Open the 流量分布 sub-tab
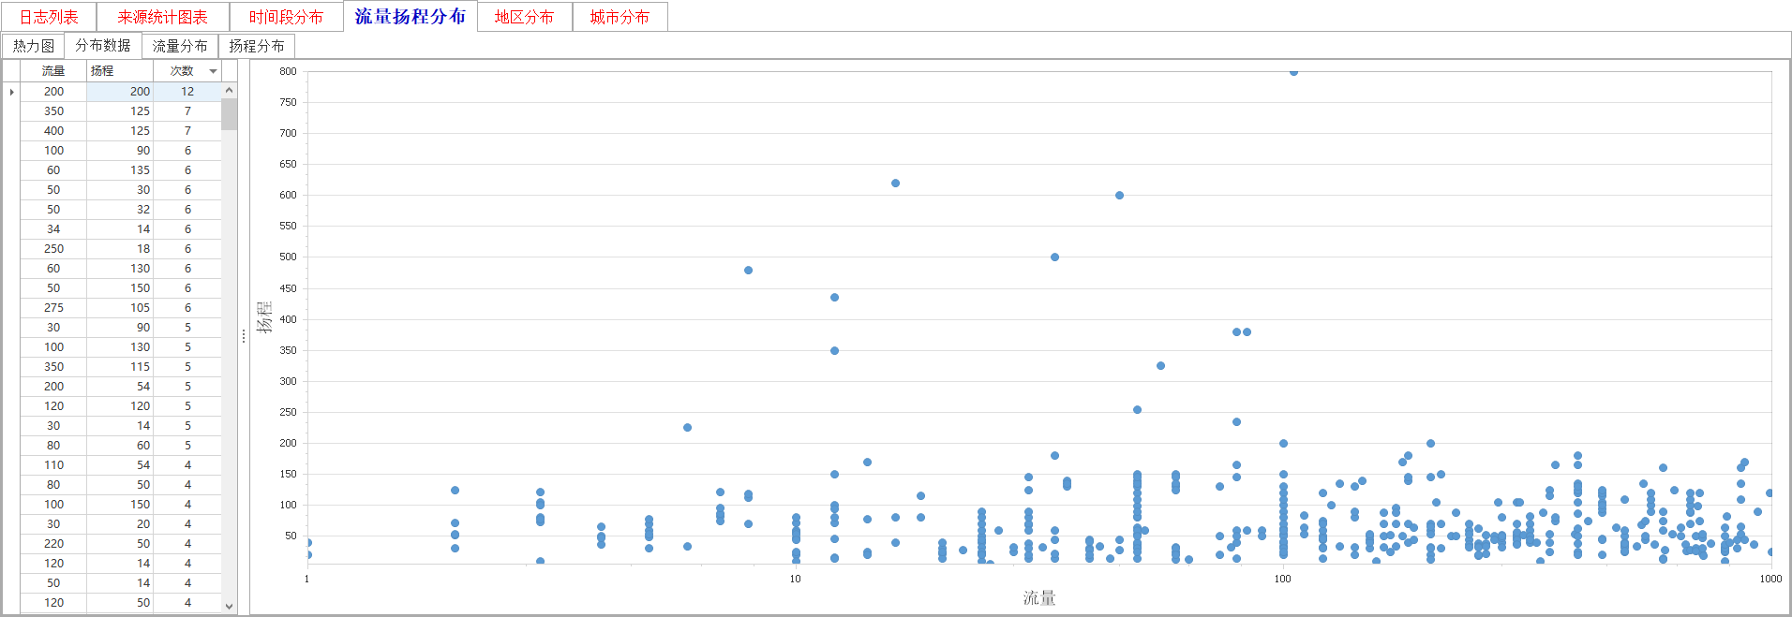Screen dimensions: 1792x617 (180, 46)
